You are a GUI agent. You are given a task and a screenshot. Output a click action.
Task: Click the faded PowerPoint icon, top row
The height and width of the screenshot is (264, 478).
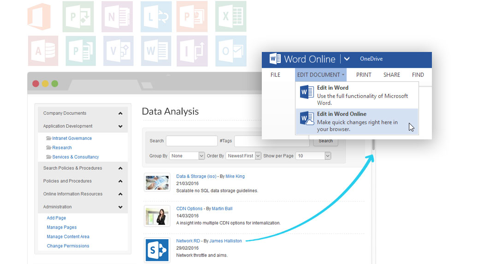[192, 17]
